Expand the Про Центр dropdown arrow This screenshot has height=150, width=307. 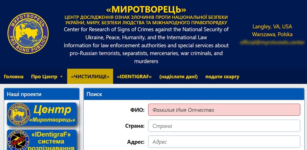61,77
